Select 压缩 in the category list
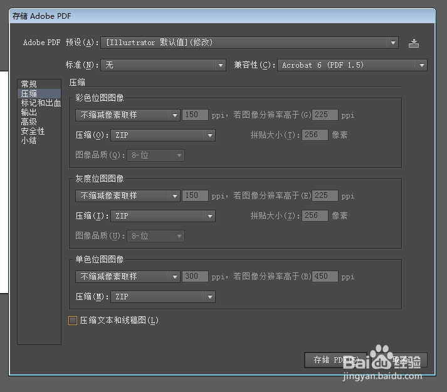Image resolution: width=447 pixels, height=392 pixels. (x=39, y=93)
